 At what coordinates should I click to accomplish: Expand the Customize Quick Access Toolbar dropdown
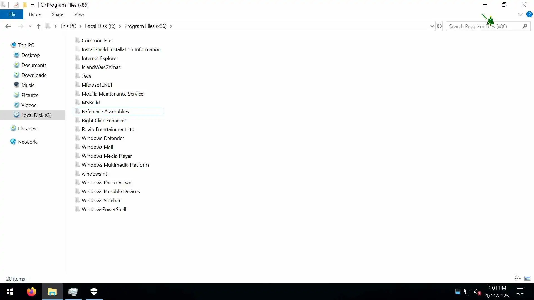point(33,5)
